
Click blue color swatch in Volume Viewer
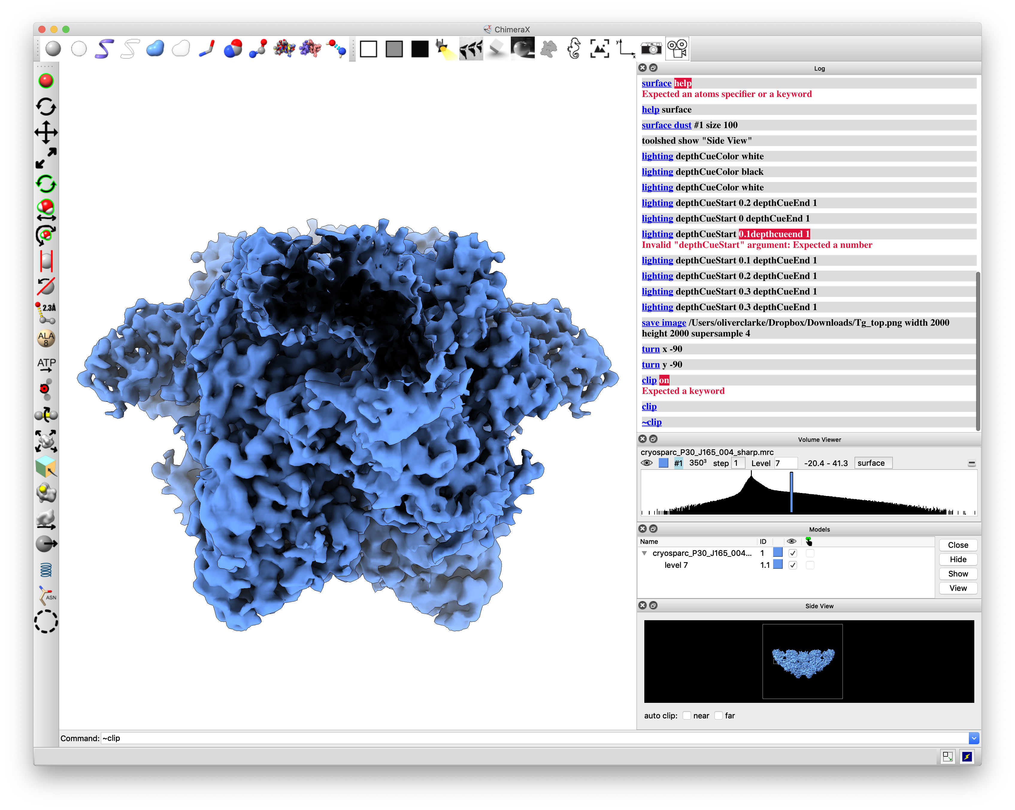pyautogui.click(x=663, y=463)
